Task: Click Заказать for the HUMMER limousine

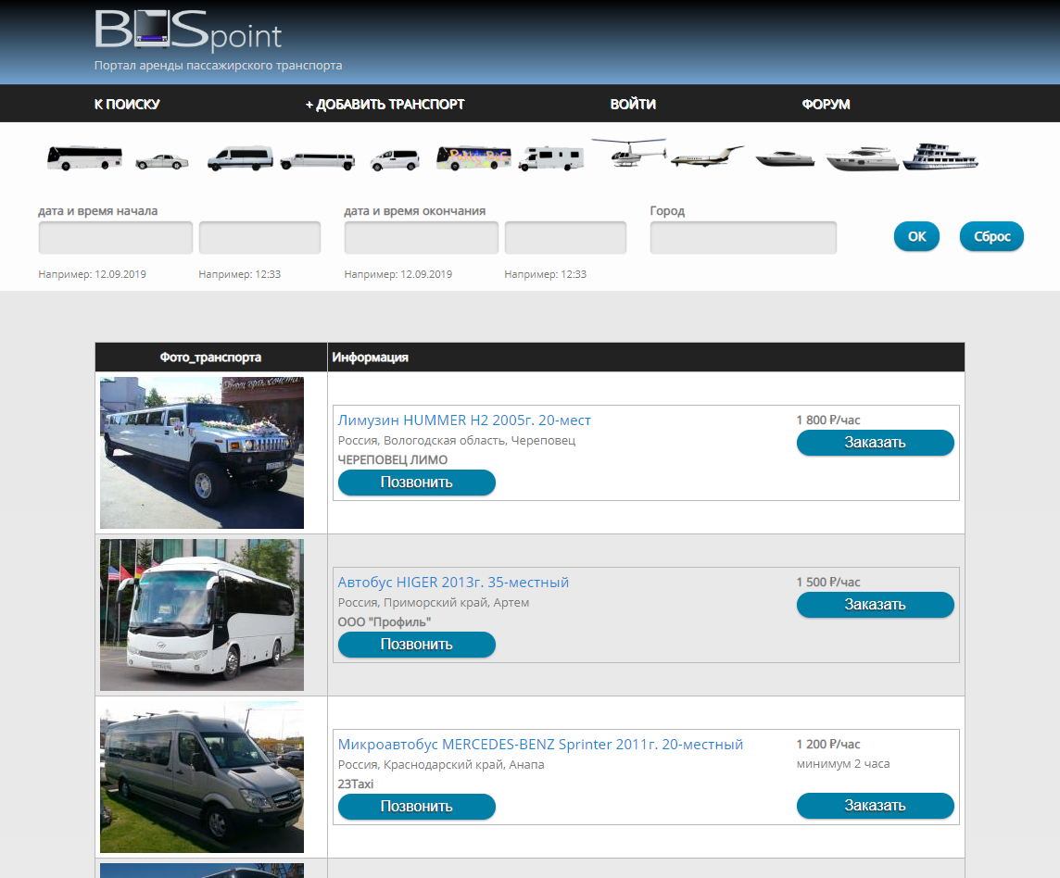Action: click(876, 443)
